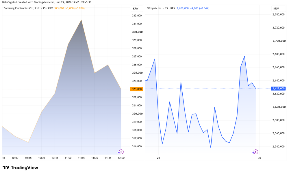Click the 10:45 time axis label
Viewport: 289px width, 173px height.
click(x=55, y=158)
